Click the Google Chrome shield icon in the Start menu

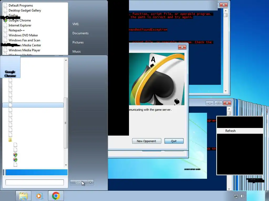(5, 20)
